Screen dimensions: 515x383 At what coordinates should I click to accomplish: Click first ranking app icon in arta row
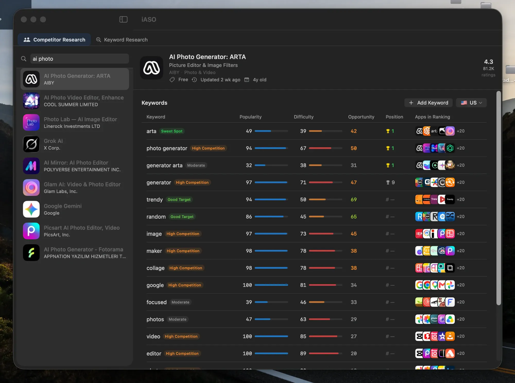(x=419, y=131)
